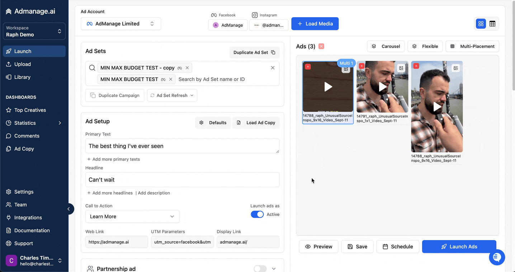Image resolution: width=515 pixels, height=272 pixels.
Task: Expand the Partnership ad section chevron
Action: coord(274,269)
